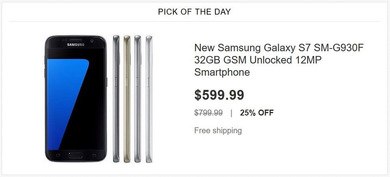Click the front camera lens on phone
The image size is (390, 177).
[x=92, y=40]
